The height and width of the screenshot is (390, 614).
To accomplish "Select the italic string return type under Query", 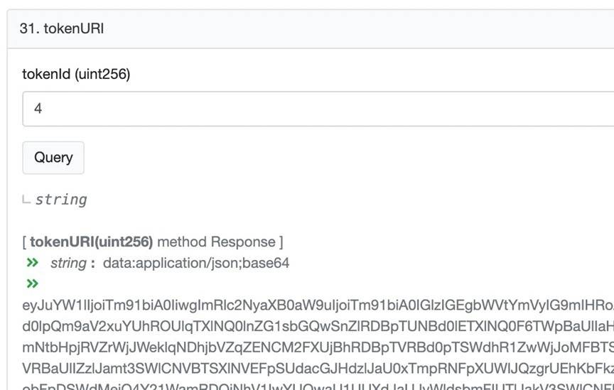I will pyautogui.click(x=61, y=200).
